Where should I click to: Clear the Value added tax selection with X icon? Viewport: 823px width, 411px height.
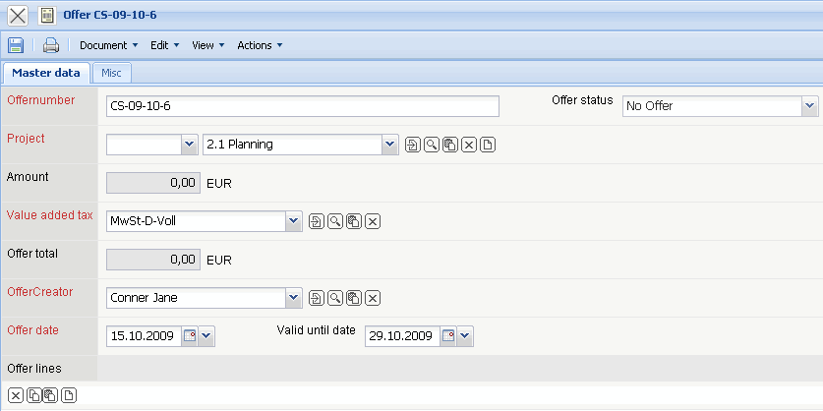373,221
